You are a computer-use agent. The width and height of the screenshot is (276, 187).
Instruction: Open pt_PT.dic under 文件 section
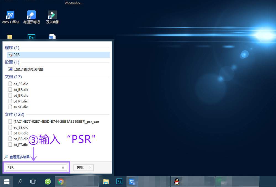(18, 145)
